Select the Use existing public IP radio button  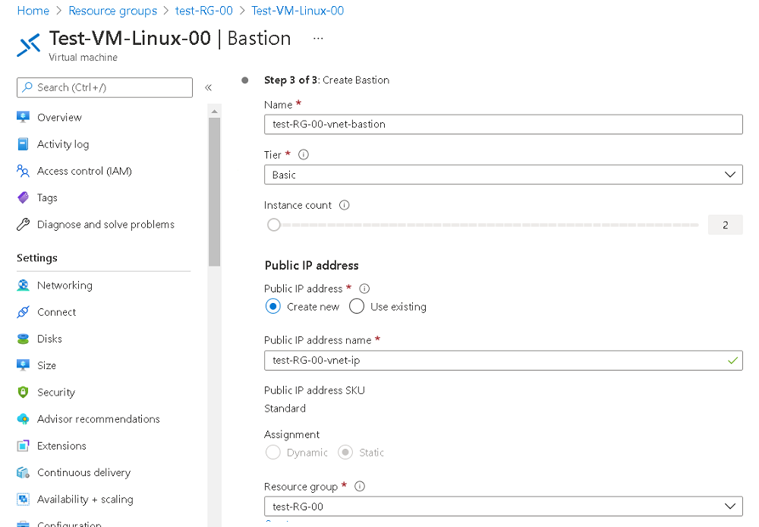[357, 307]
